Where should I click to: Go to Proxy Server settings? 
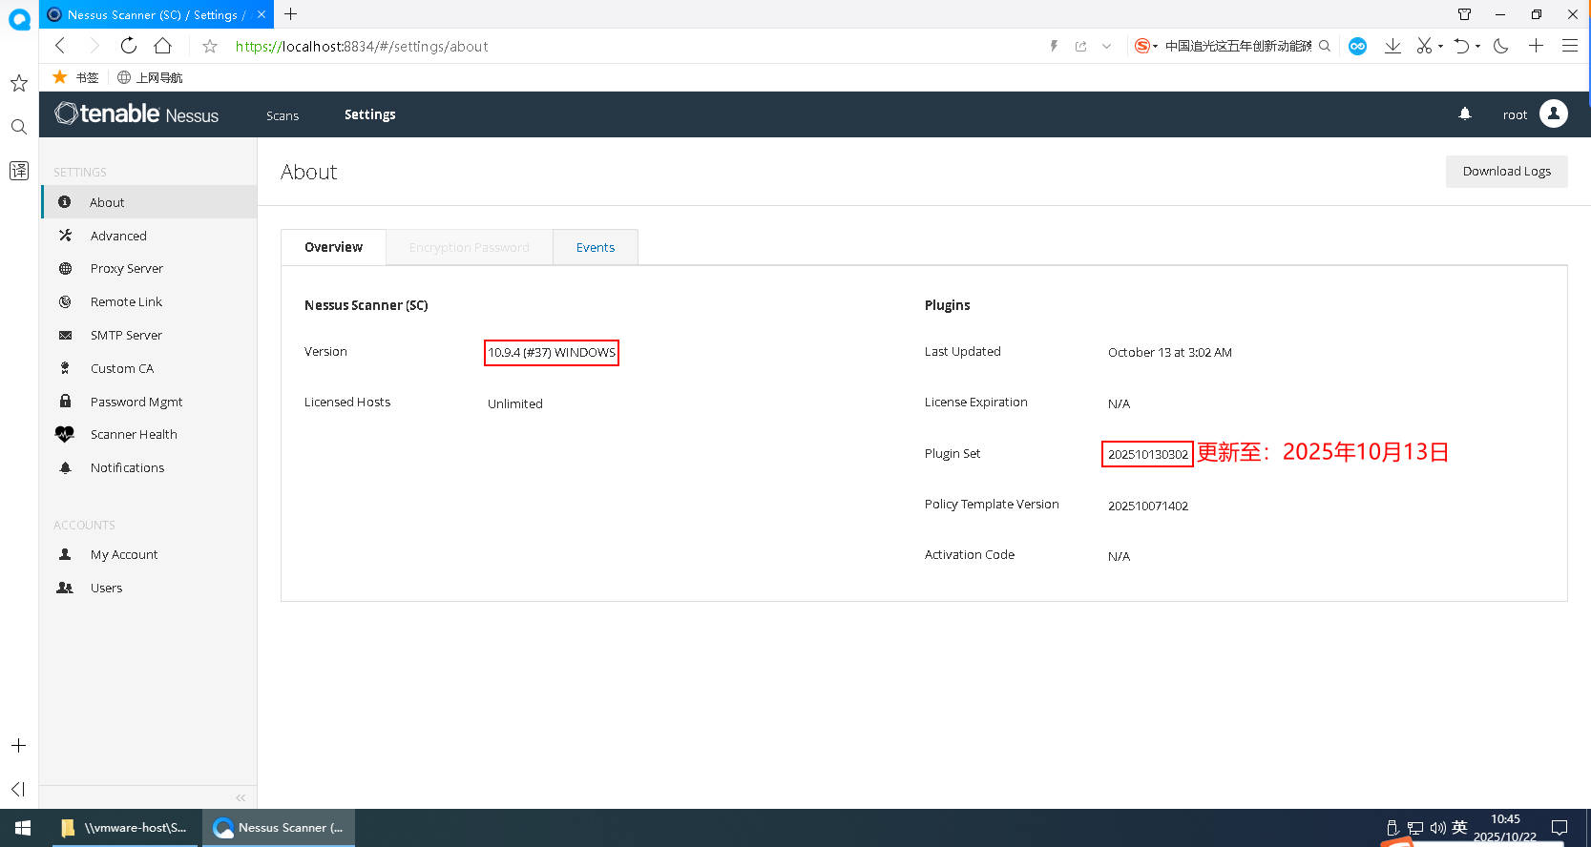tap(126, 268)
